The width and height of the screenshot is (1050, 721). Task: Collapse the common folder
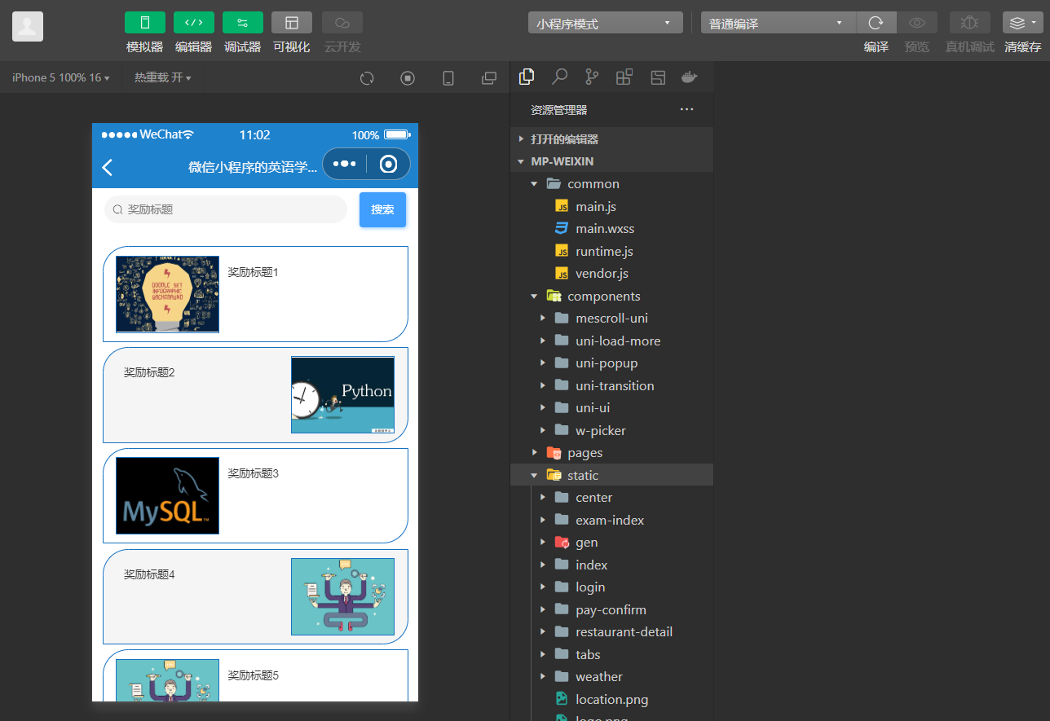coord(611,184)
